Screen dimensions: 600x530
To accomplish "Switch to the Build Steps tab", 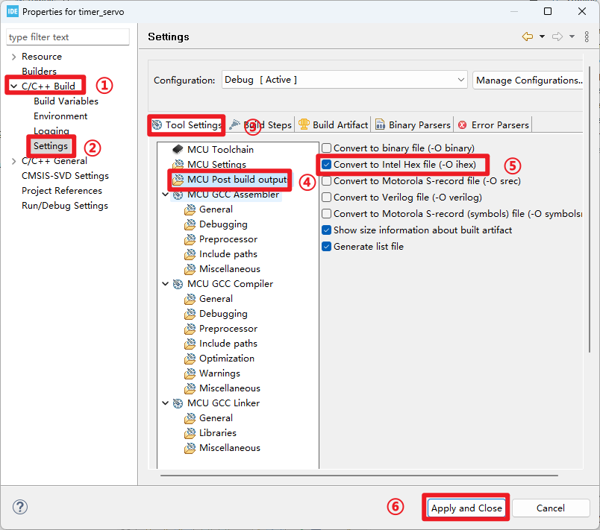I will click(x=262, y=125).
